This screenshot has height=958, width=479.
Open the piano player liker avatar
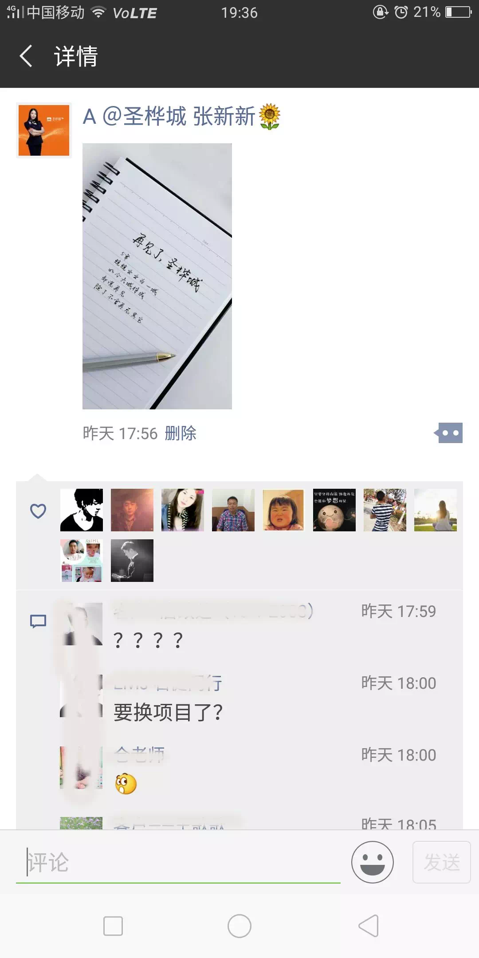(132, 561)
